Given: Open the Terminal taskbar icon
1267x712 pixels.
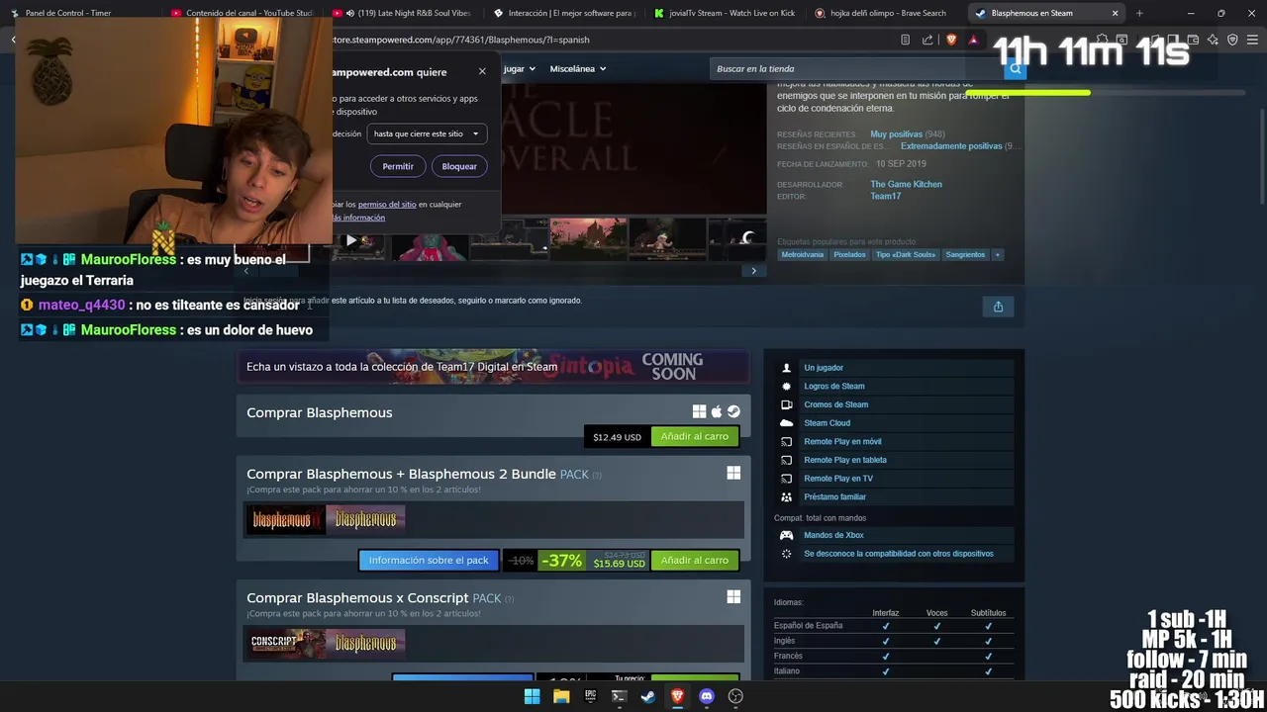Looking at the screenshot, I should coord(619,696).
